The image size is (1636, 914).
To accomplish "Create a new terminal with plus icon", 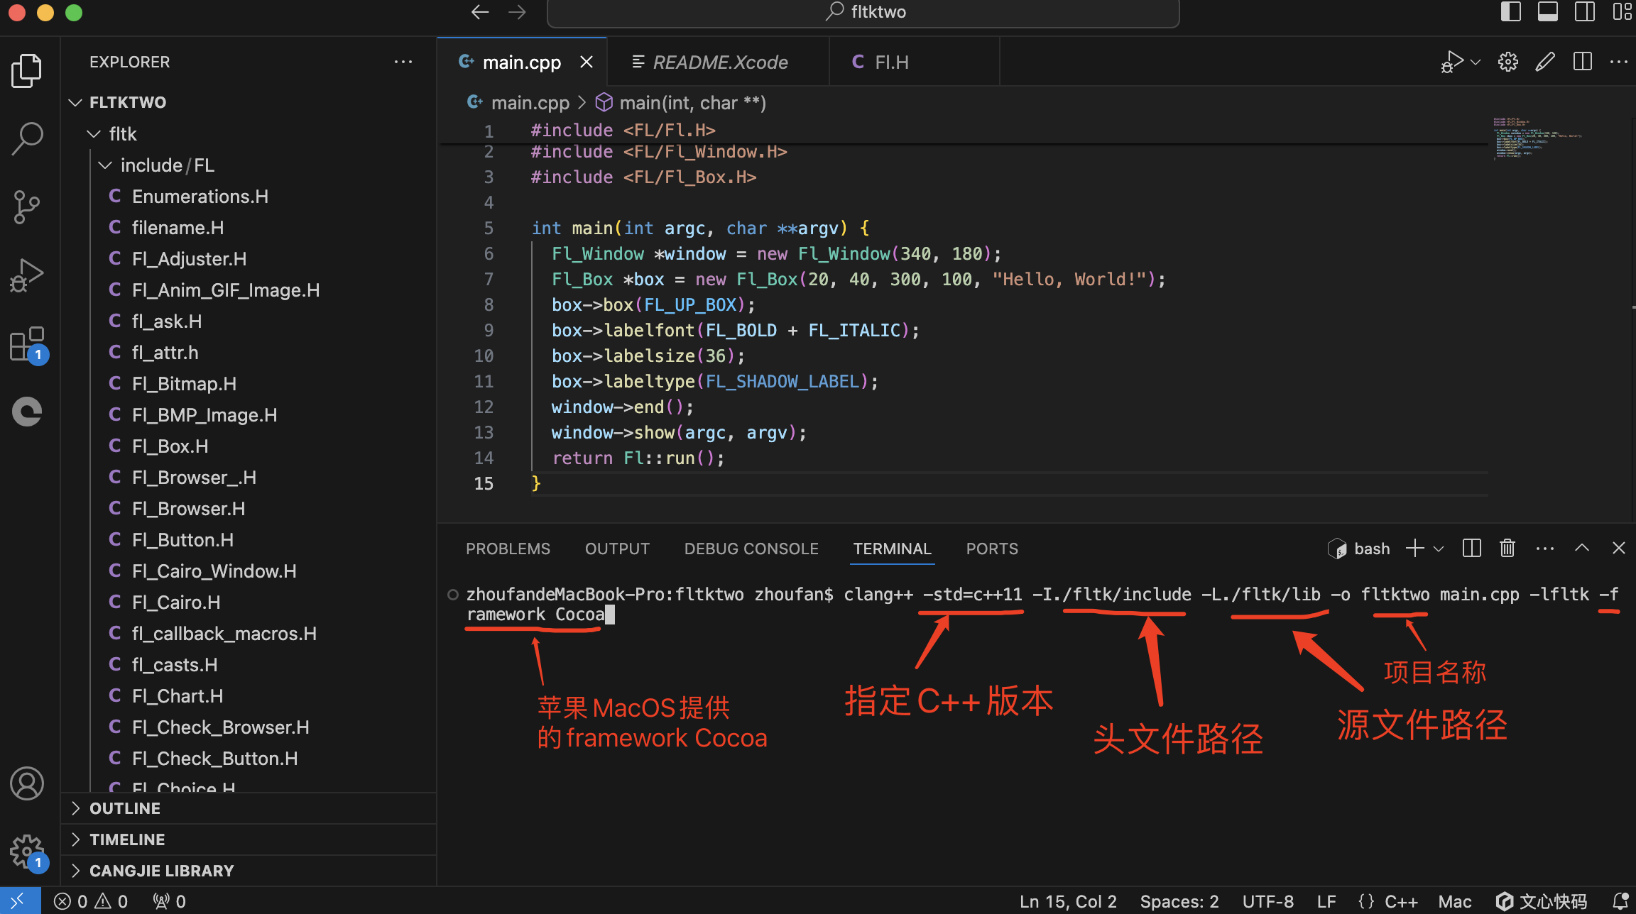I will tap(1415, 548).
